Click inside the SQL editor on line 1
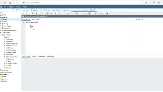Viewport: 163px width, 92px height. (x=80, y=22)
